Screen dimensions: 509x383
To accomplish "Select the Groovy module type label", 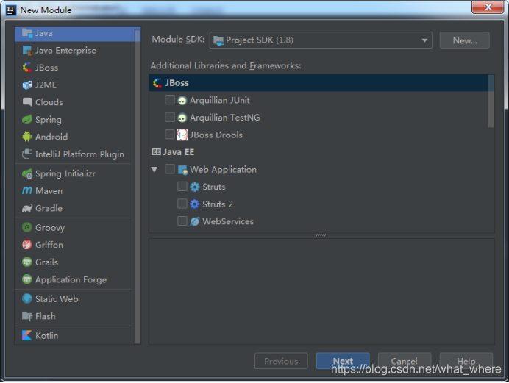I will [x=50, y=227].
